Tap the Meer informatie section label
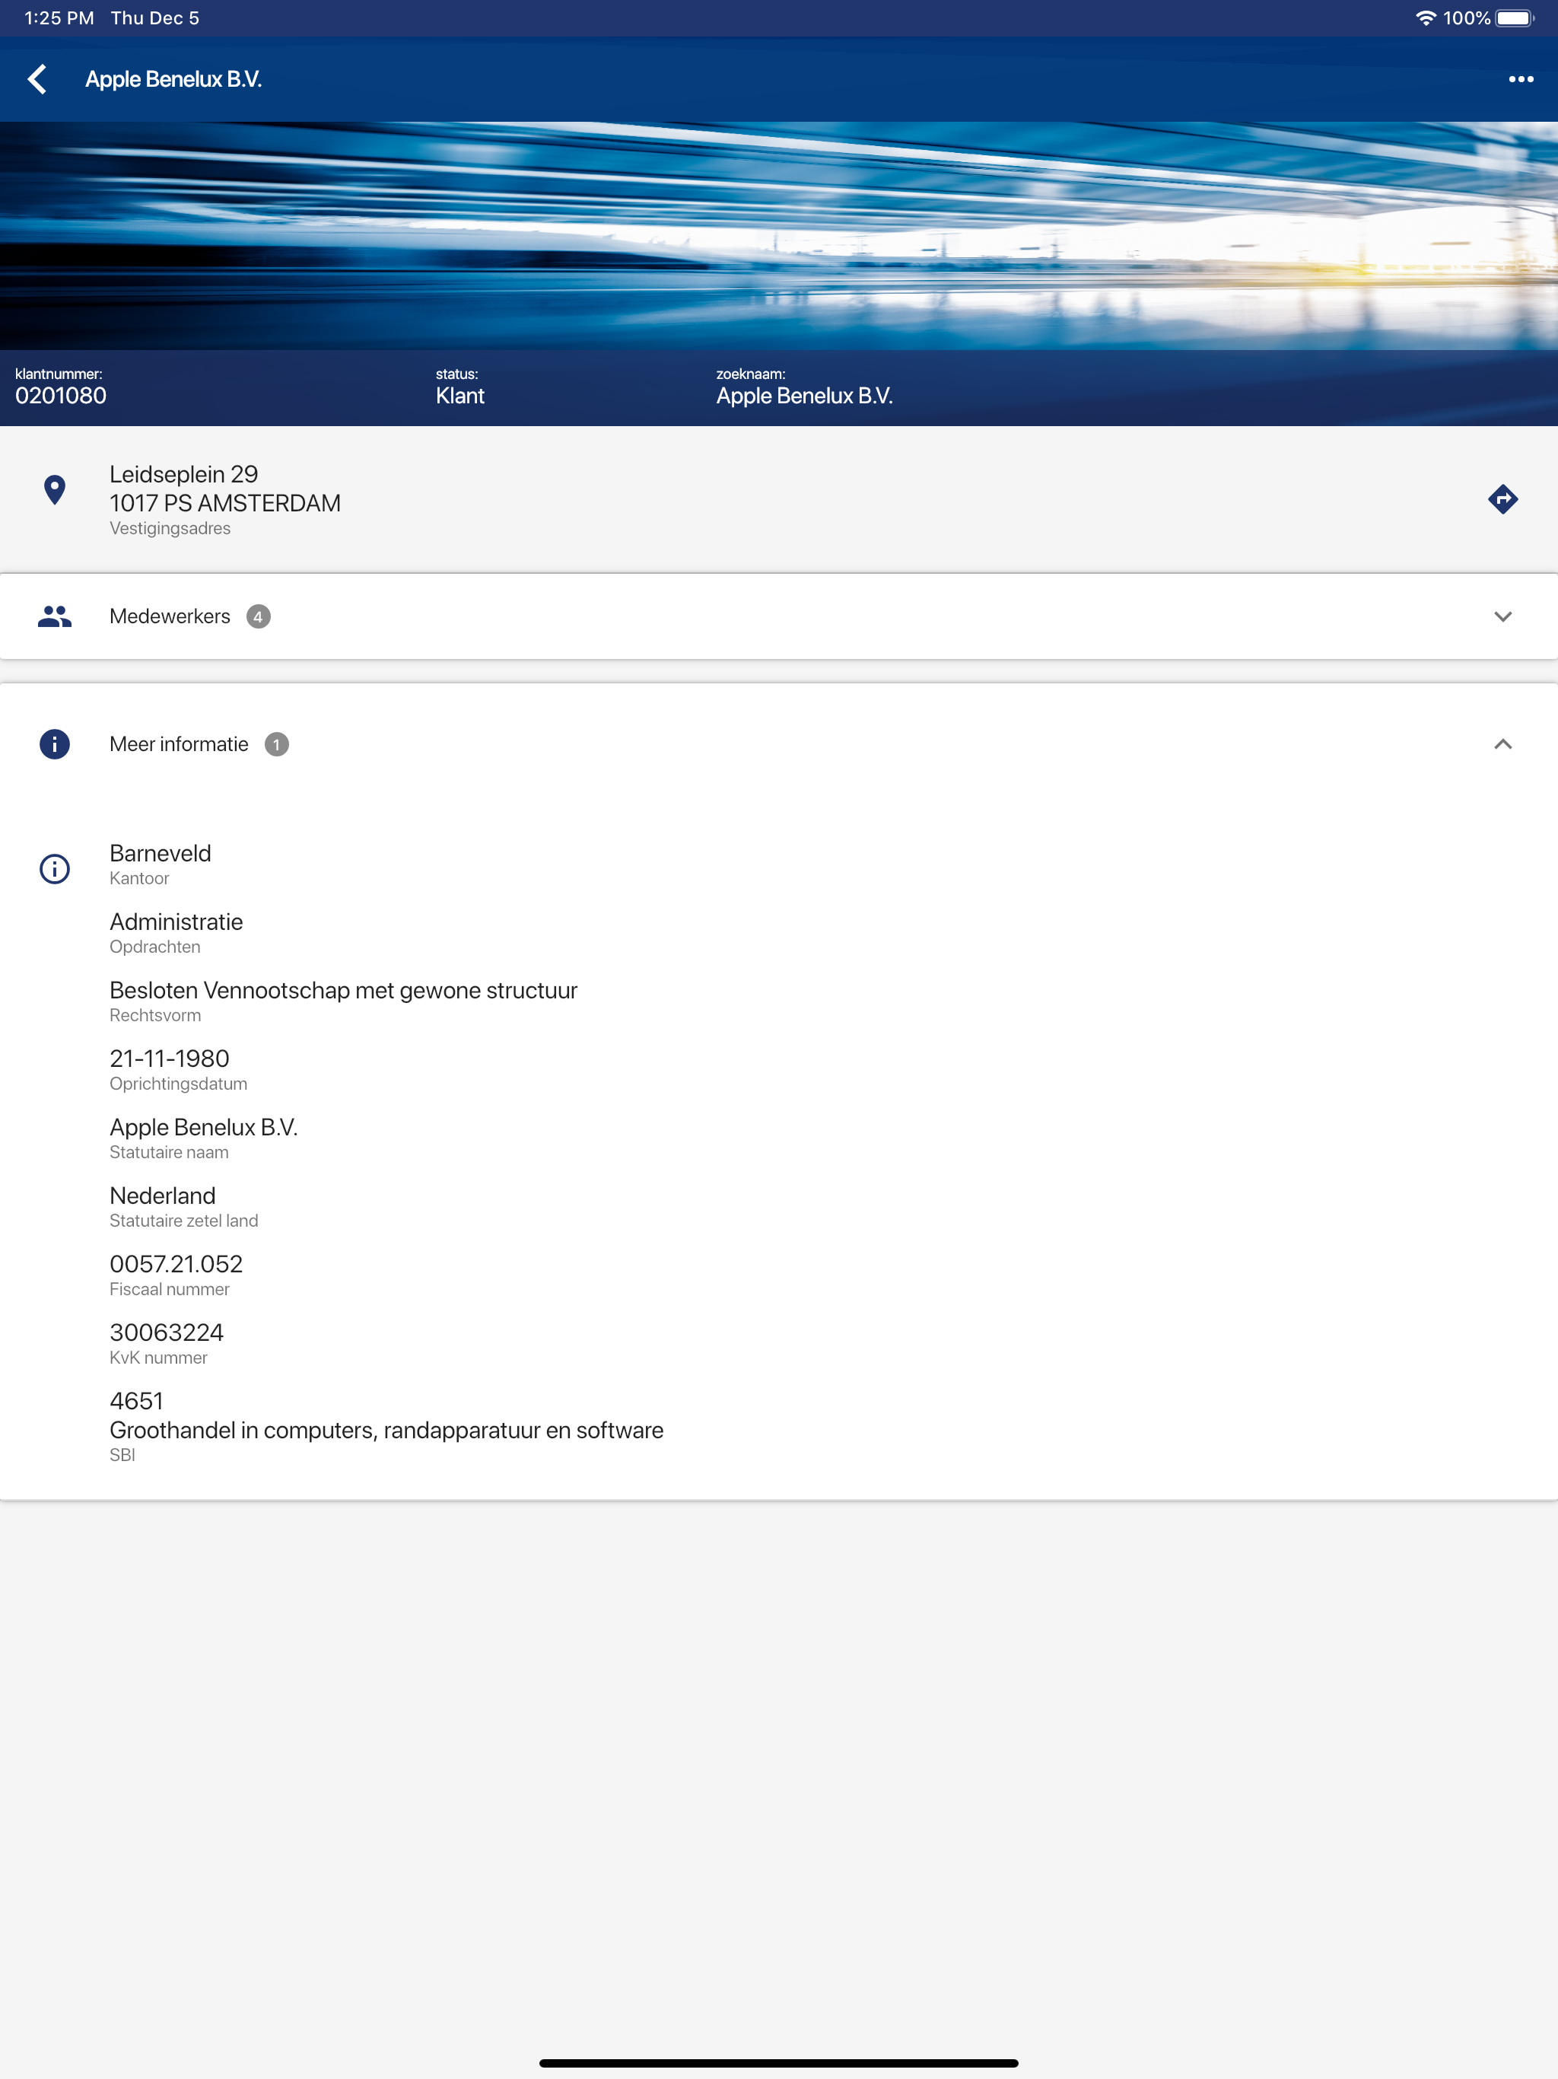Image resolution: width=1558 pixels, height=2079 pixels. 179,744
